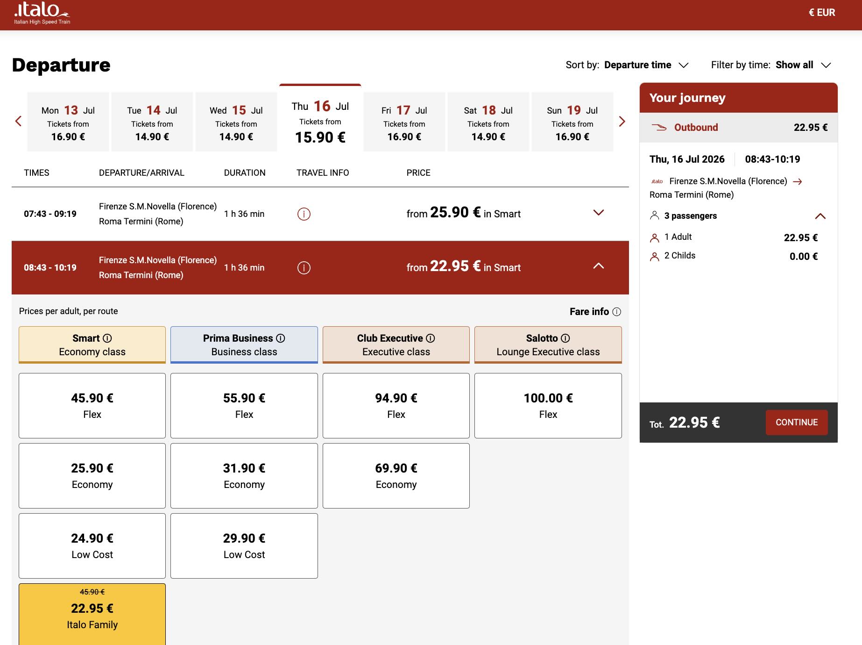Image resolution: width=862 pixels, height=645 pixels.
Task: Open travel info icon for 07:43 train
Action: tap(304, 214)
